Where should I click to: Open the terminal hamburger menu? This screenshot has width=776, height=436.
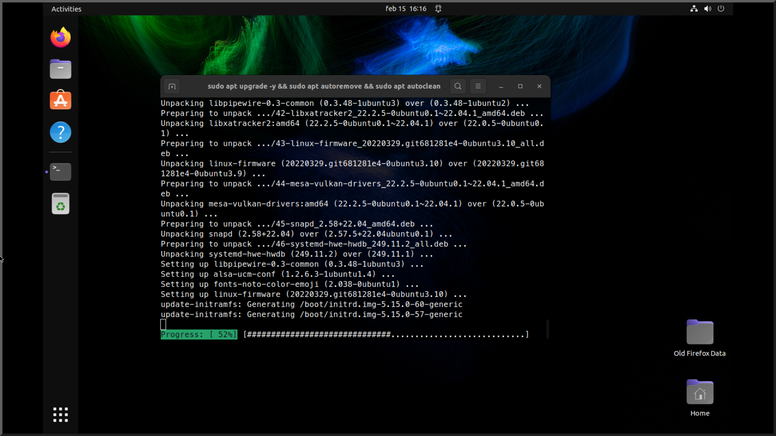pyautogui.click(x=478, y=86)
